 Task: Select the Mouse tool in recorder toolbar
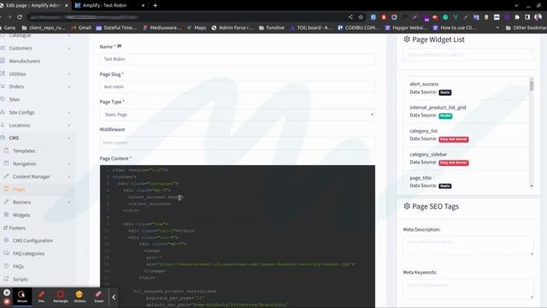pyautogui.click(x=22, y=297)
